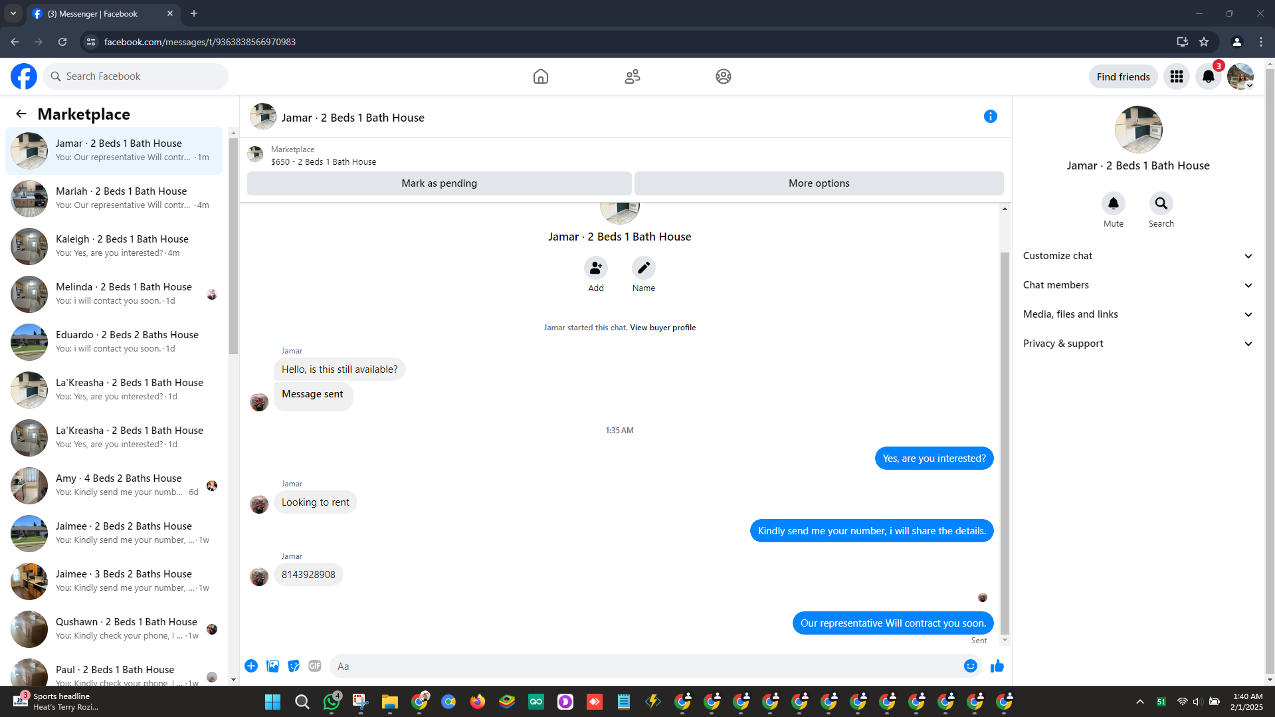The height and width of the screenshot is (717, 1275).
Task: Expand Chat members section
Action: [1138, 285]
